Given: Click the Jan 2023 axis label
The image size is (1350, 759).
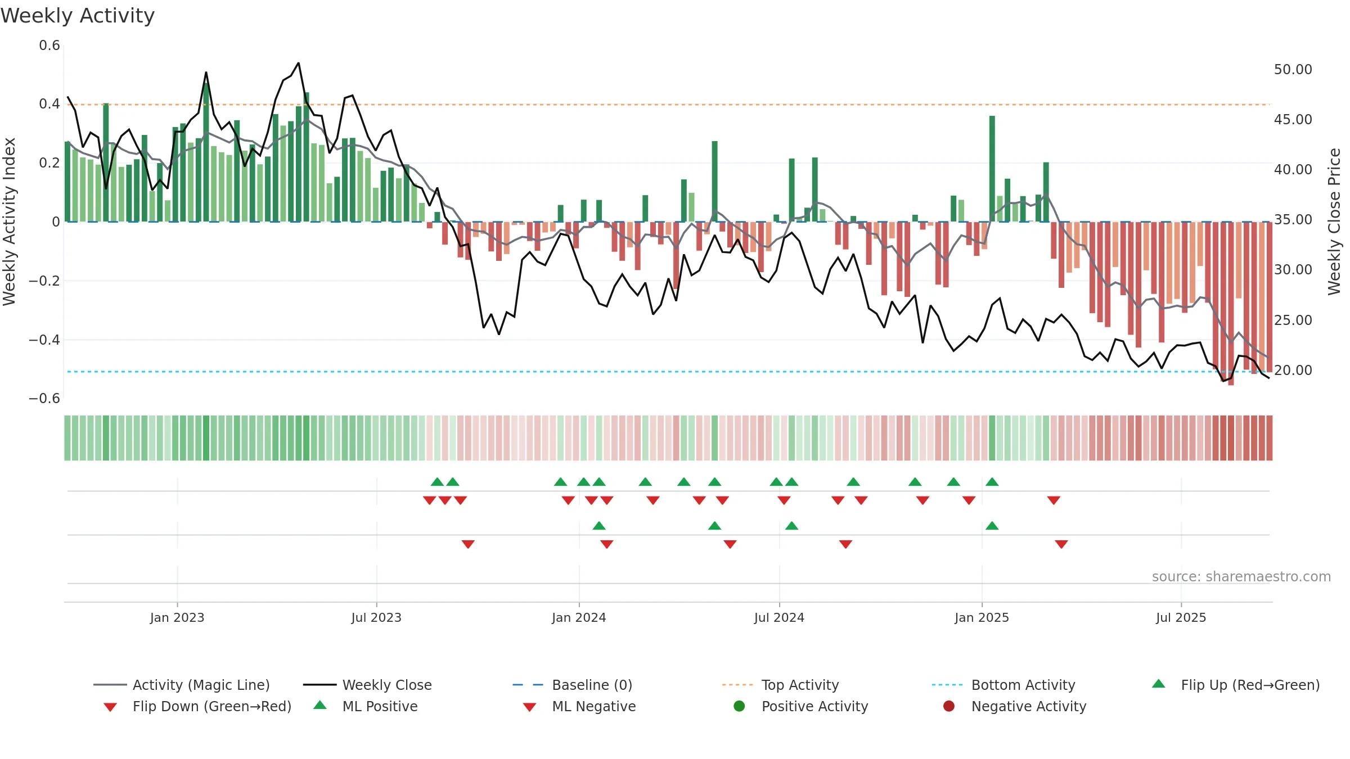Looking at the screenshot, I should click(177, 617).
